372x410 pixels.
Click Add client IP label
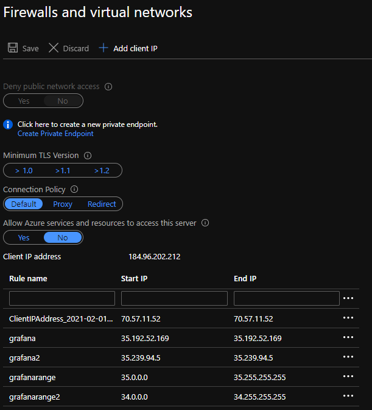(135, 48)
